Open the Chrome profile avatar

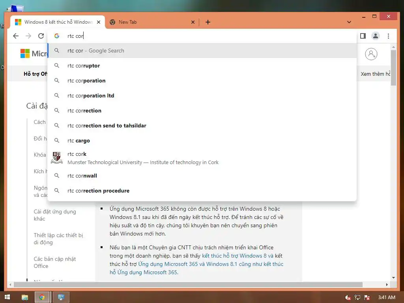[x=376, y=36]
